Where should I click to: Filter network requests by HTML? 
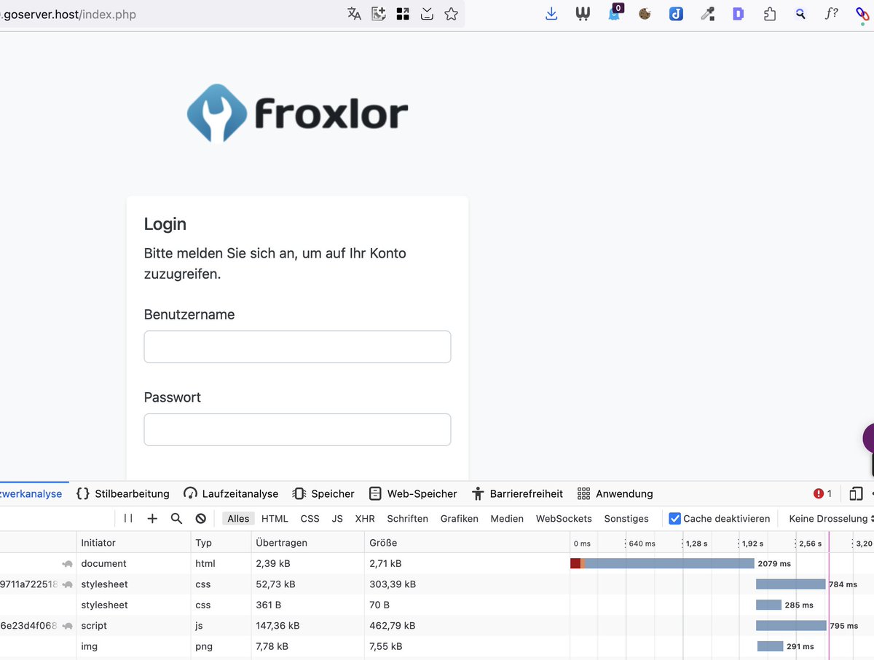[x=275, y=518]
